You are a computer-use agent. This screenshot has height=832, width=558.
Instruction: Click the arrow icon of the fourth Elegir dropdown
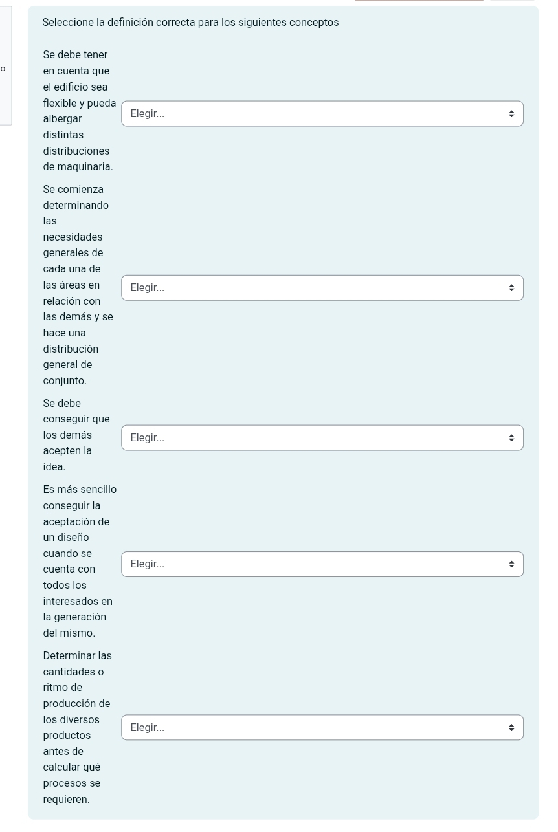pyautogui.click(x=511, y=564)
